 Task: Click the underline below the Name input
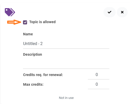coord(66,49)
